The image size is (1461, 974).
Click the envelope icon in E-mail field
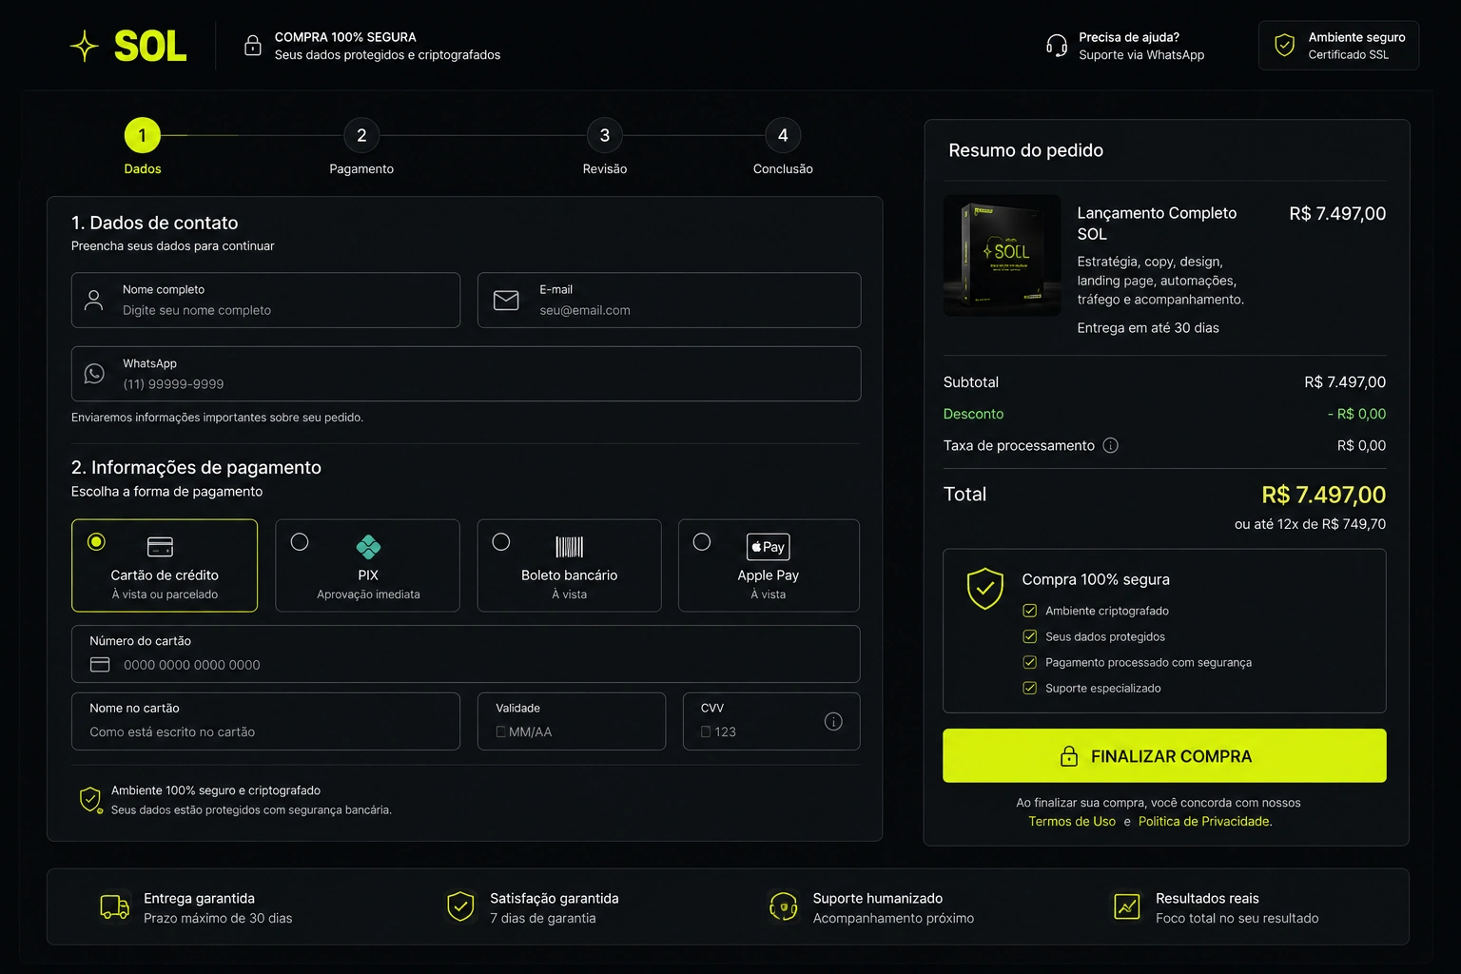[506, 301]
